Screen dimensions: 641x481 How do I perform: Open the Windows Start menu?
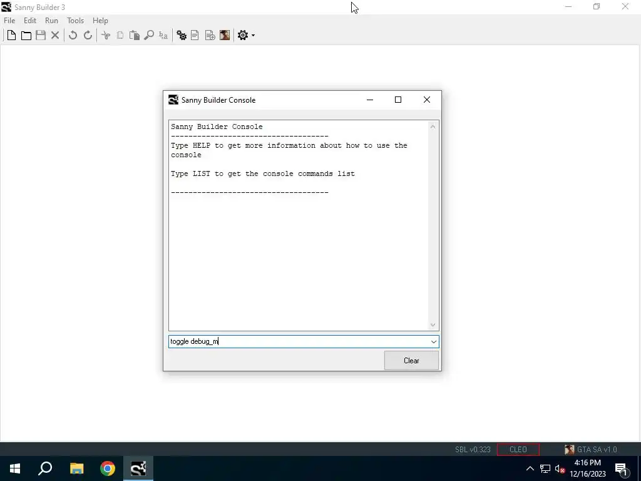coord(15,468)
